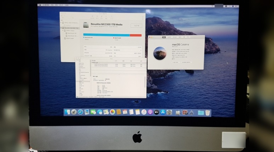Click System Information detail pane scrollbar
The image size is (274, 152).
coord(145,82)
